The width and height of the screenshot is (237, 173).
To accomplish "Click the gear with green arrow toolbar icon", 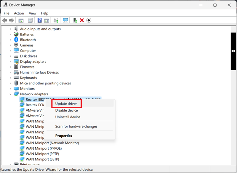I will [x=56, y=20].
